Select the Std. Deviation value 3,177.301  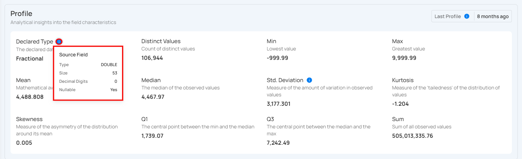(278, 104)
